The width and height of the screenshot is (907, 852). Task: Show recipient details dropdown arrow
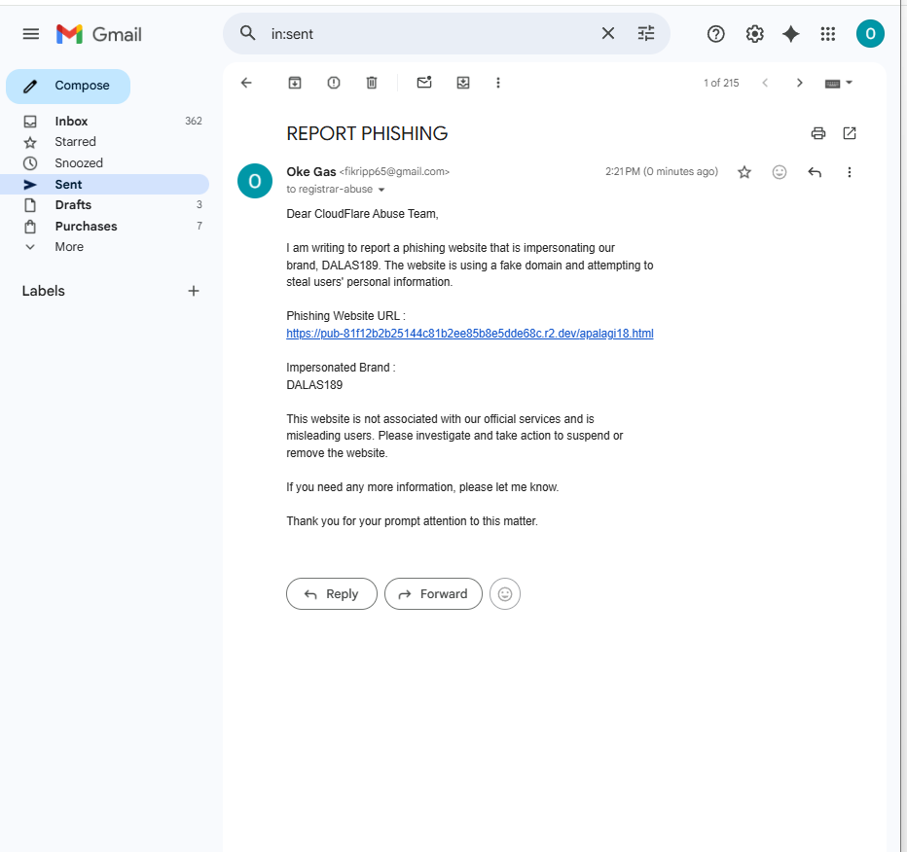tap(381, 190)
